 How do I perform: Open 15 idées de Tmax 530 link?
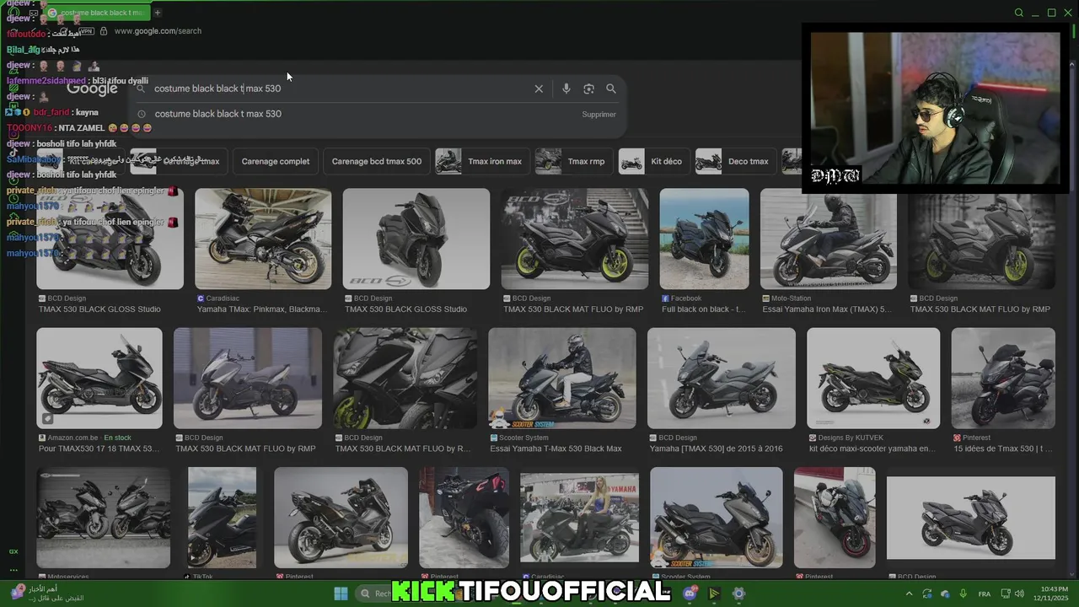pyautogui.click(x=1003, y=449)
